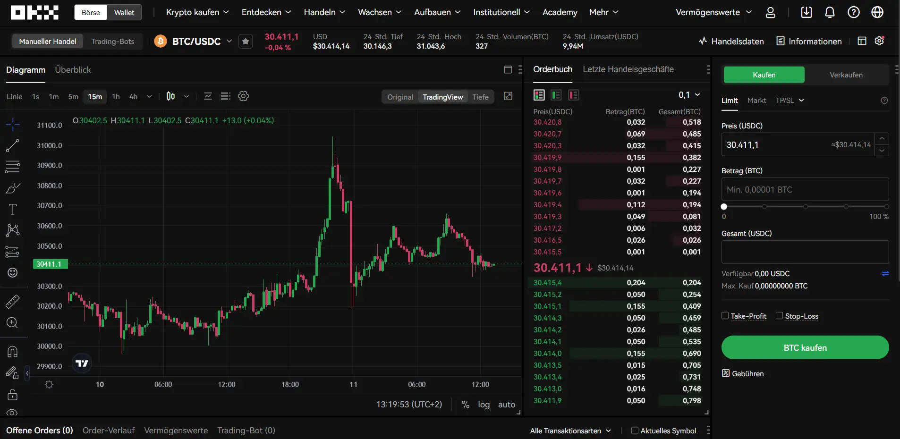Expand the order book 0,1 precision dropdown
Screen dimensions: 900x439
689,95
